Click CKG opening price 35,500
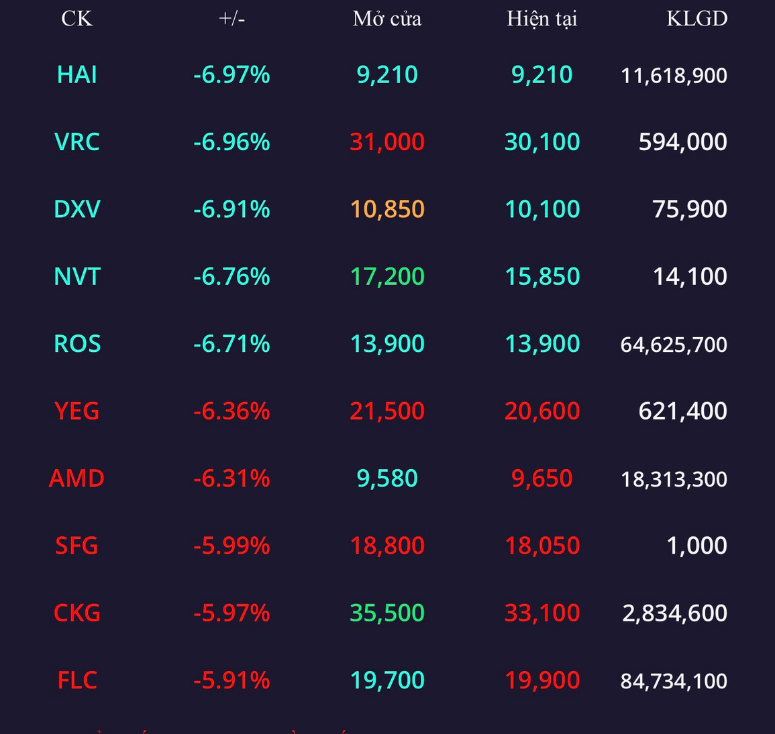 387,613
